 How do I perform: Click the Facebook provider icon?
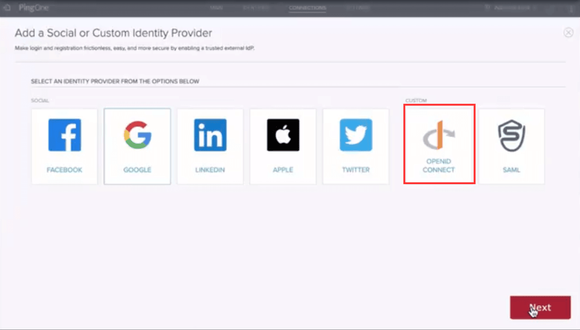point(64,135)
